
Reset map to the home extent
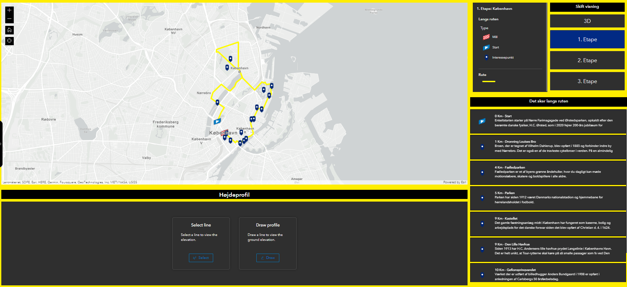click(9, 30)
